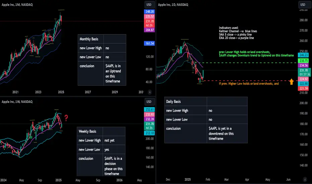Screen dimensions: 312x184
Task: Select '$AAPL is yet in a downtrend' cell
Action: coord(227,133)
